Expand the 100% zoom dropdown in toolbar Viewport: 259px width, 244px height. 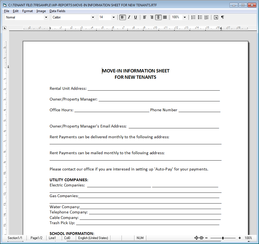point(185,17)
